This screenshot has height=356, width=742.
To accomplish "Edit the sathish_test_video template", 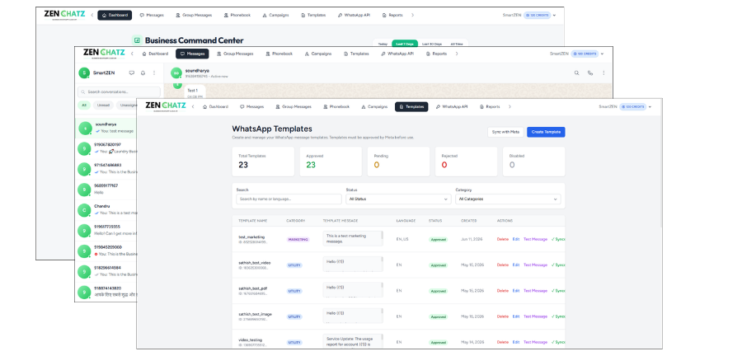I will [x=516, y=265].
